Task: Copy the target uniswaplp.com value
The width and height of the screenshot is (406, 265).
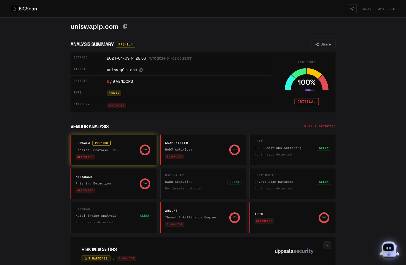Action: (141, 70)
